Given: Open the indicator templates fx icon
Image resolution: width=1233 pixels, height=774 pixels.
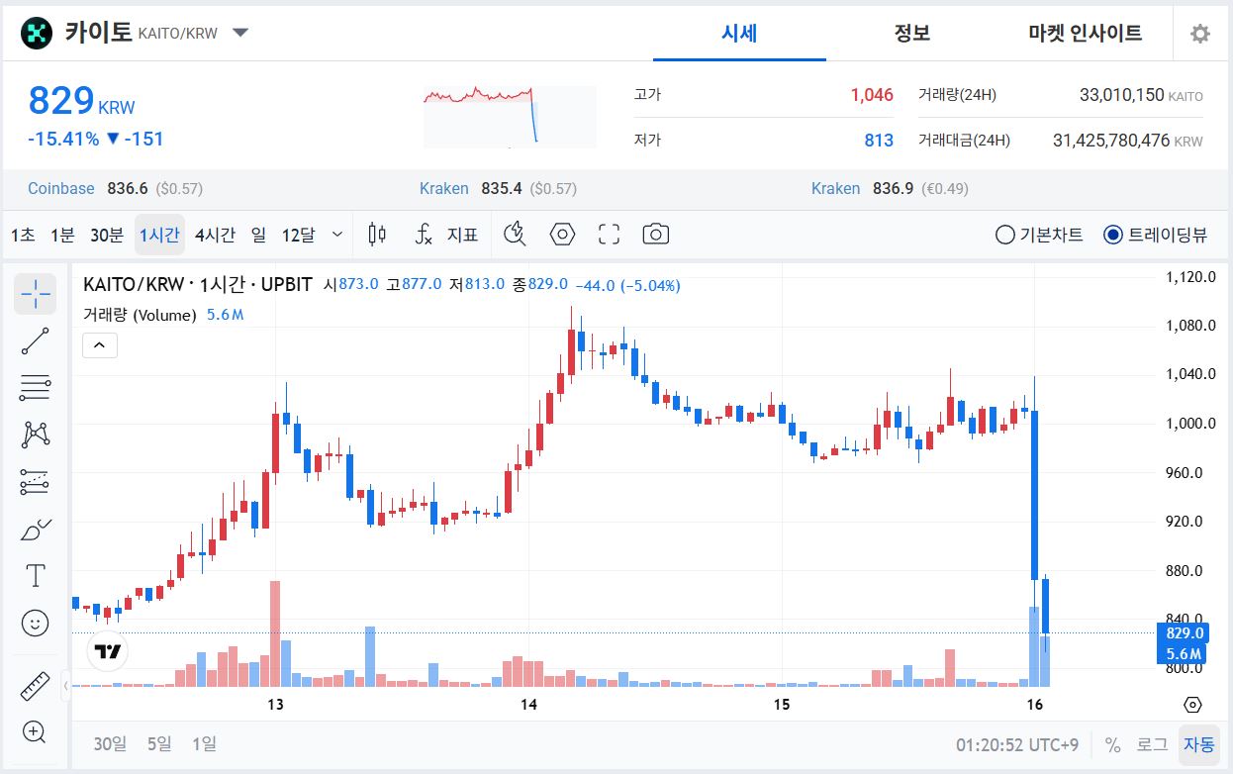Looking at the screenshot, I should point(424,235).
